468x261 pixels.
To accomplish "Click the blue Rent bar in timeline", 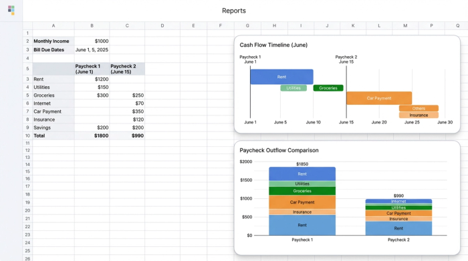I will pos(281,77).
